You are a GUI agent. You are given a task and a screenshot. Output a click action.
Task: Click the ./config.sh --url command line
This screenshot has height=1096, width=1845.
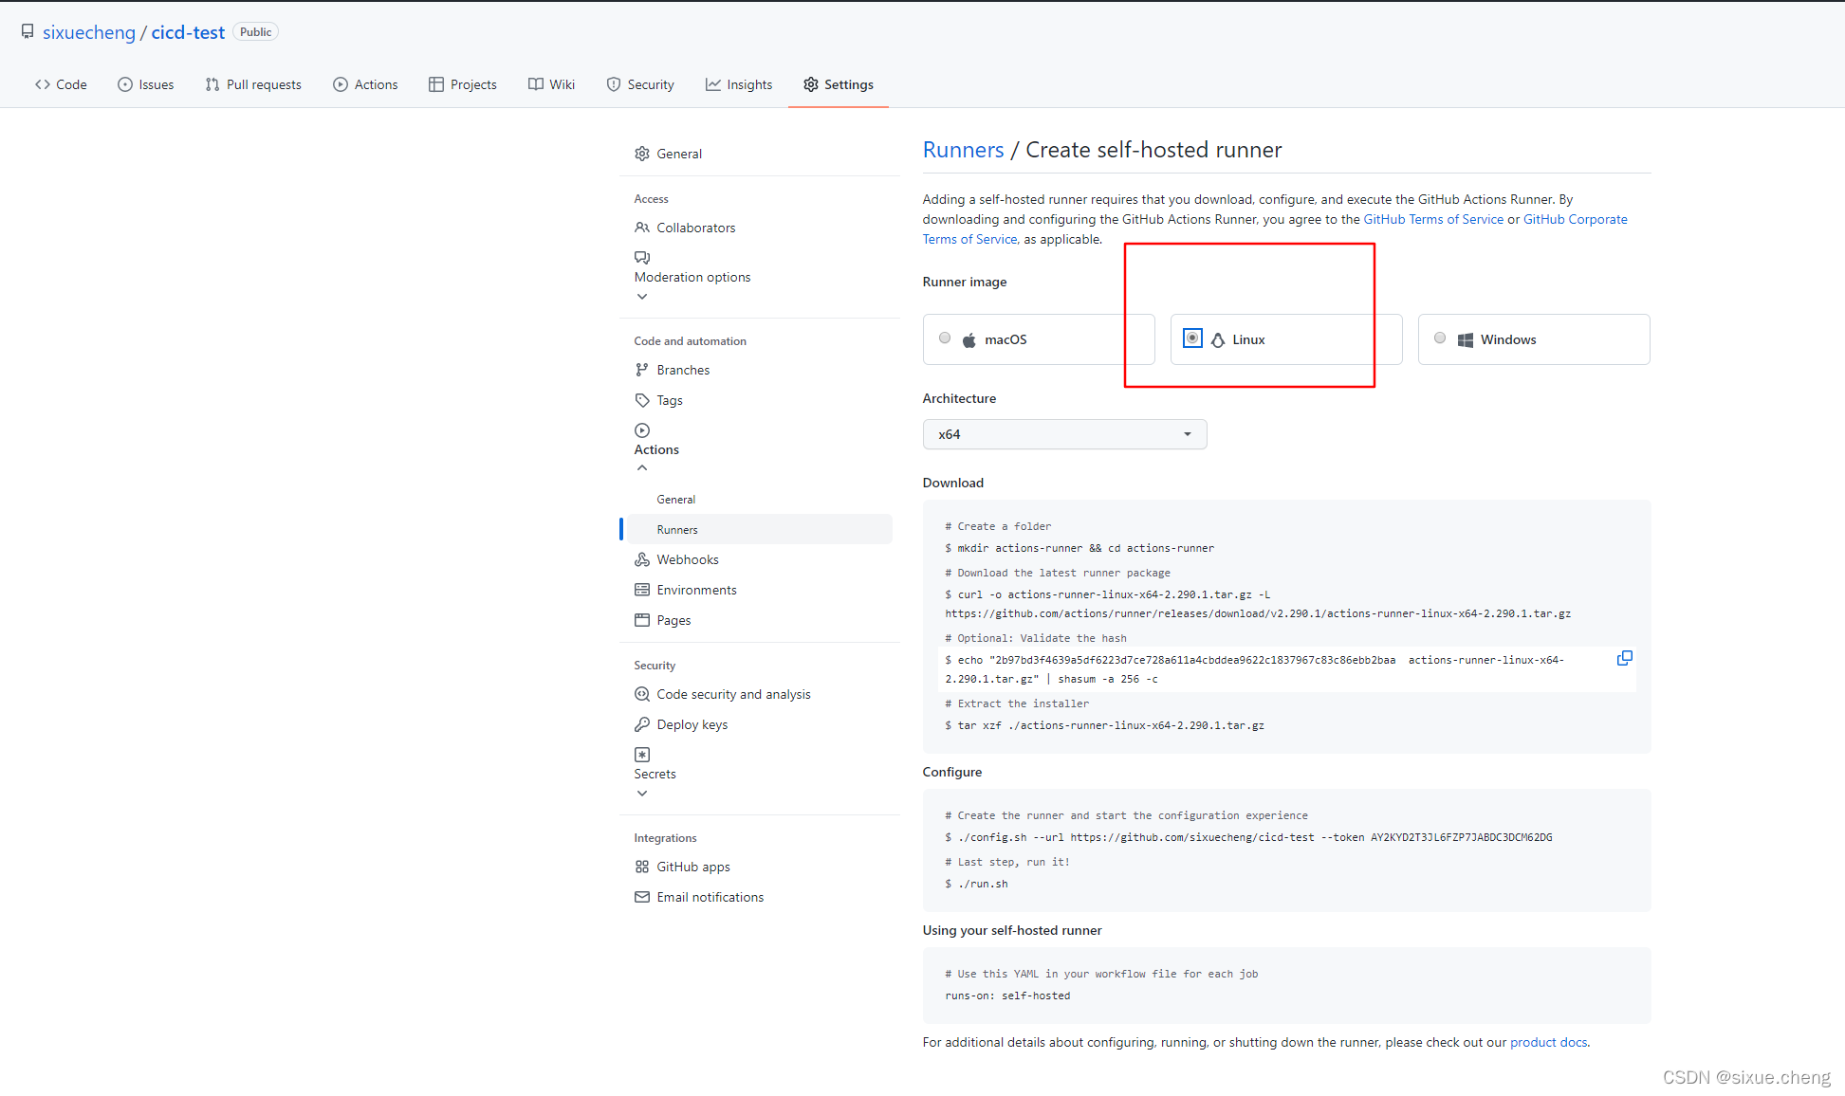[x=1248, y=837]
